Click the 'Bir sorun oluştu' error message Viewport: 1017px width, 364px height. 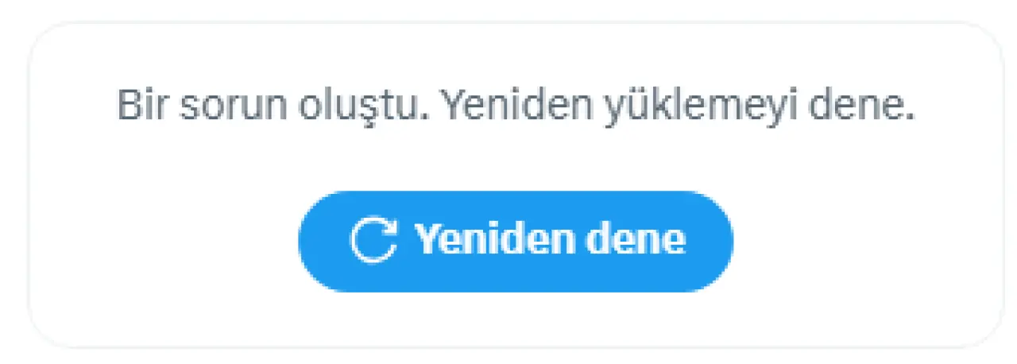coord(273,106)
